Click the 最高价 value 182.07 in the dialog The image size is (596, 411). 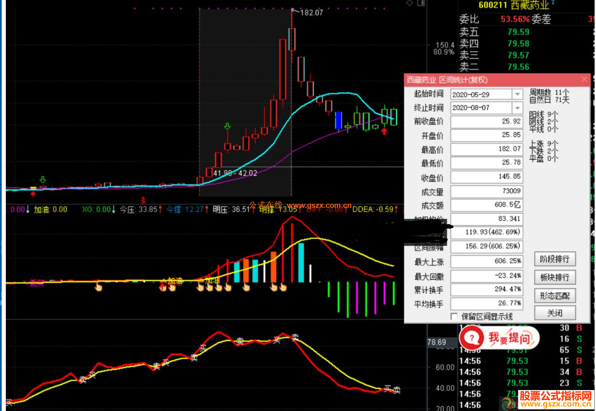point(487,149)
